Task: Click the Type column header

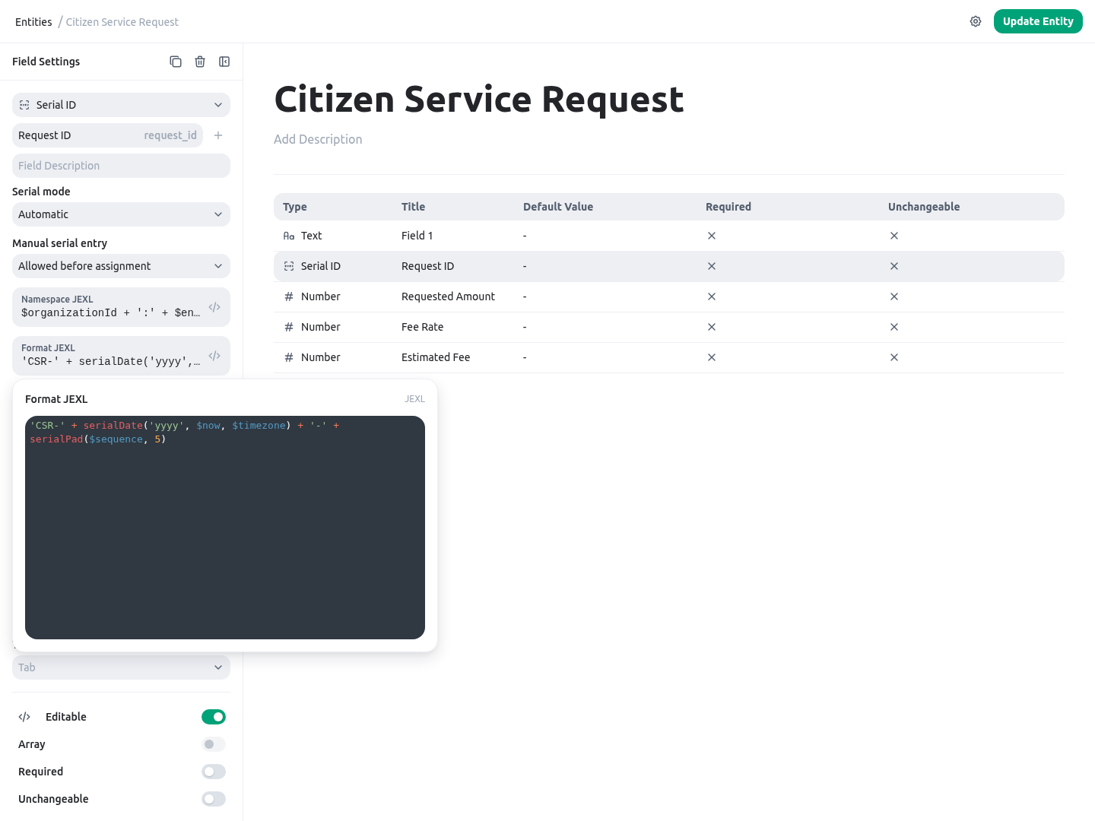Action: coord(295,207)
